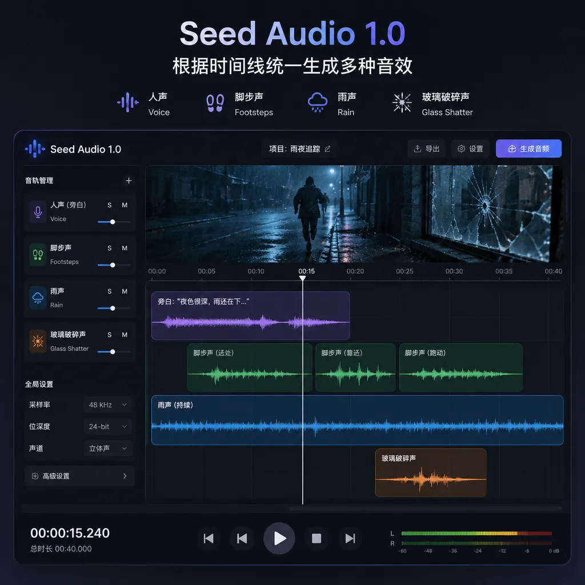This screenshot has width=585, height=585.
Task: Solo the 雨声 Rain track
Action: pyautogui.click(x=109, y=291)
